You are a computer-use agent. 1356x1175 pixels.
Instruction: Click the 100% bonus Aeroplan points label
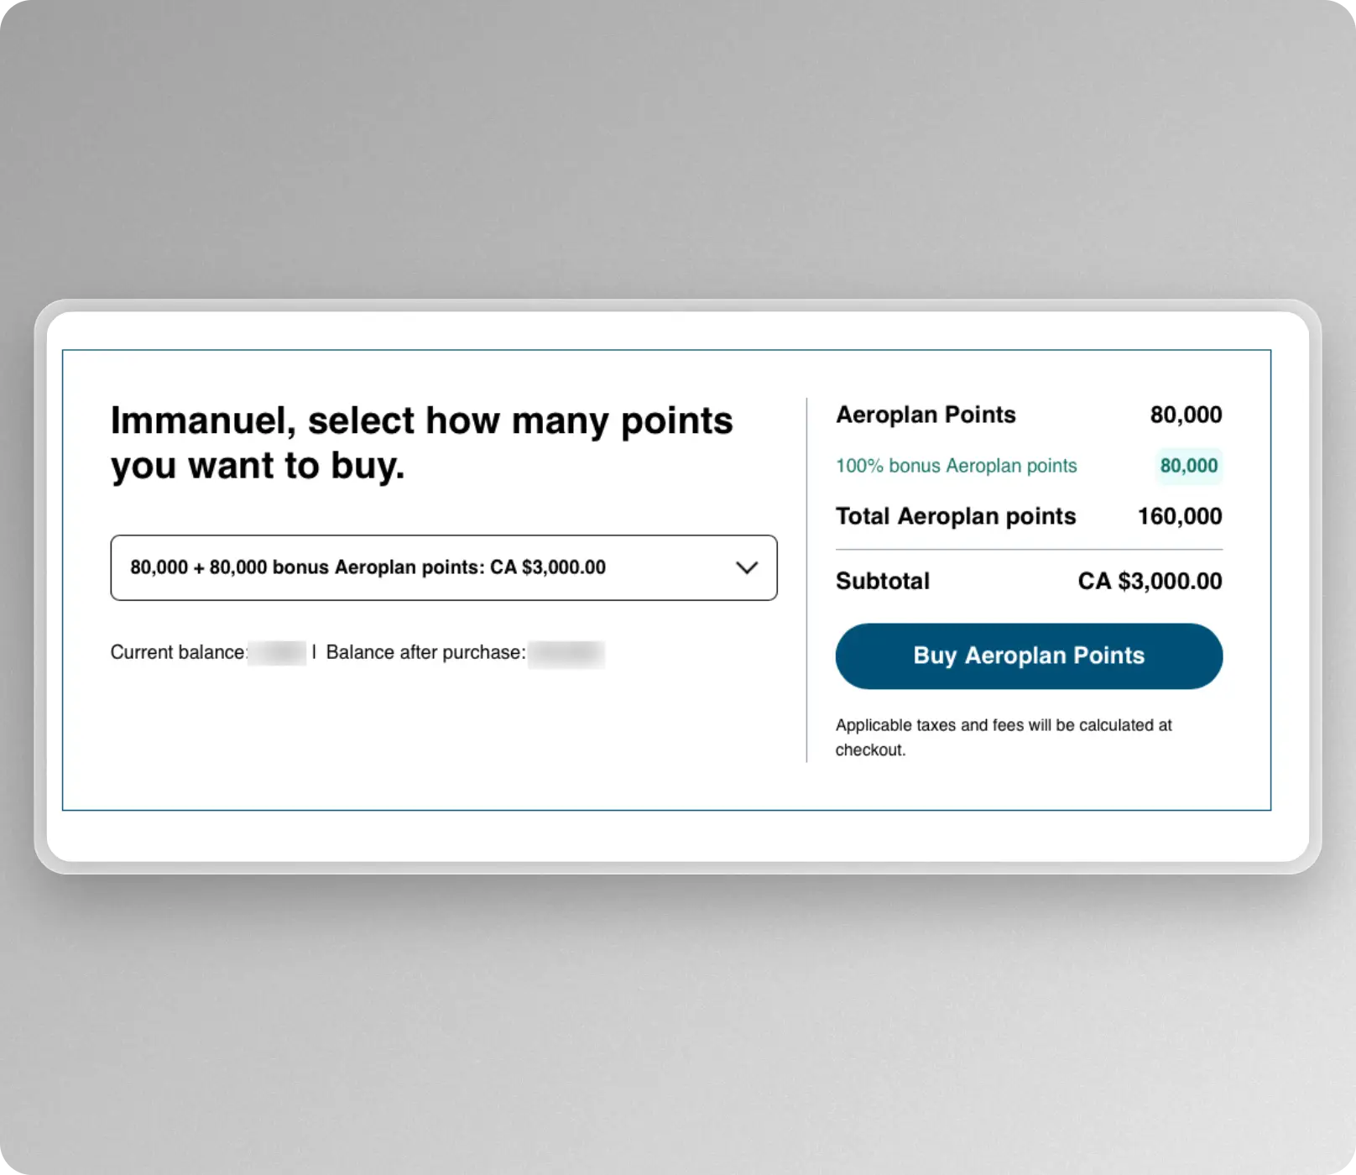tap(956, 466)
